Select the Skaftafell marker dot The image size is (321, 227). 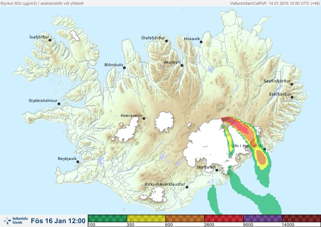click(217, 170)
